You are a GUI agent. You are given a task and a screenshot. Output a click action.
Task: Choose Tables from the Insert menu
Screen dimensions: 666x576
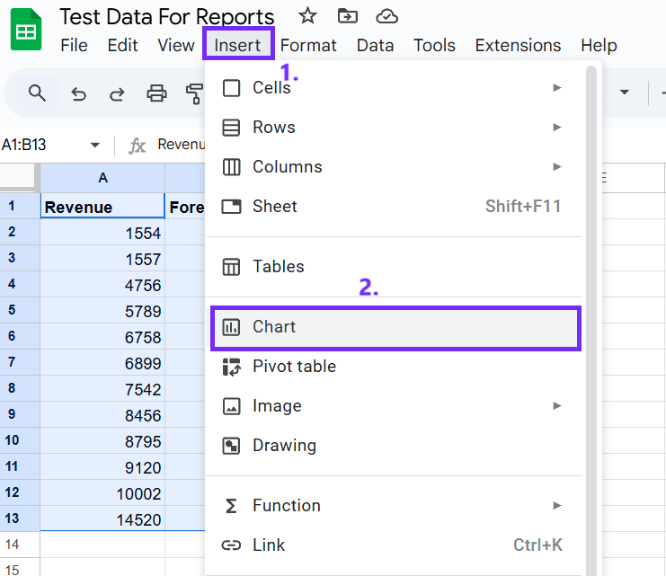394,267
